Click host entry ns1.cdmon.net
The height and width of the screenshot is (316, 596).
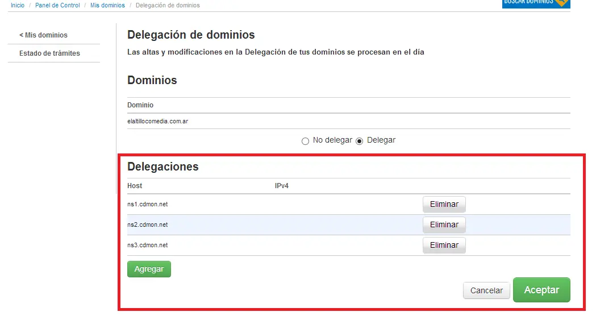pyautogui.click(x=148, y=204)
